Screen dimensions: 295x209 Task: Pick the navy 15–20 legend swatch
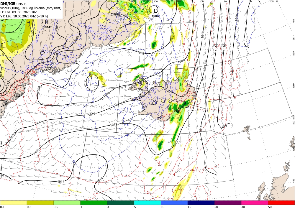pos(201,203)
